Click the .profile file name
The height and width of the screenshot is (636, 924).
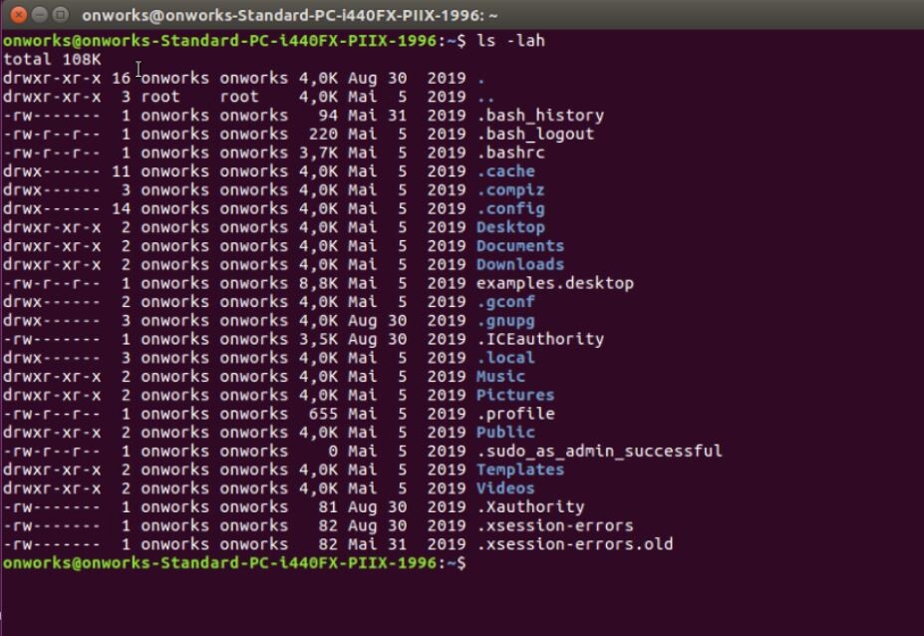[x=515, y=414]
